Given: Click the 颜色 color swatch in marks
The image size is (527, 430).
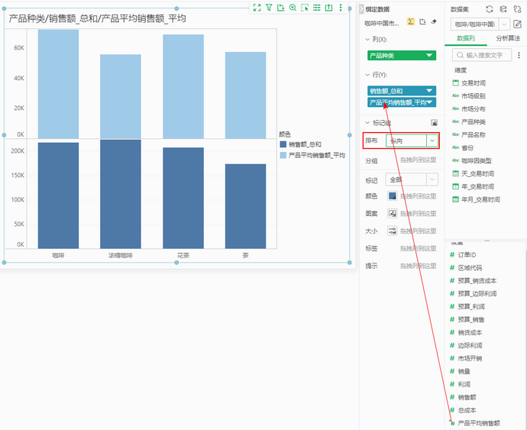Looking at the screenshot, I should coord(392,196).
